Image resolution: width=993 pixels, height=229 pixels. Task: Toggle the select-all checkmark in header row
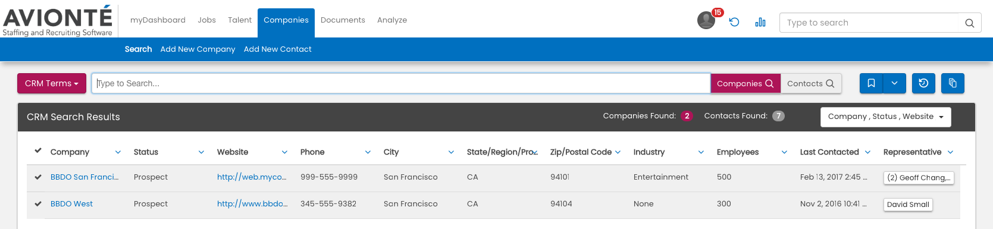pyautogui.click(x=38, y=150)
